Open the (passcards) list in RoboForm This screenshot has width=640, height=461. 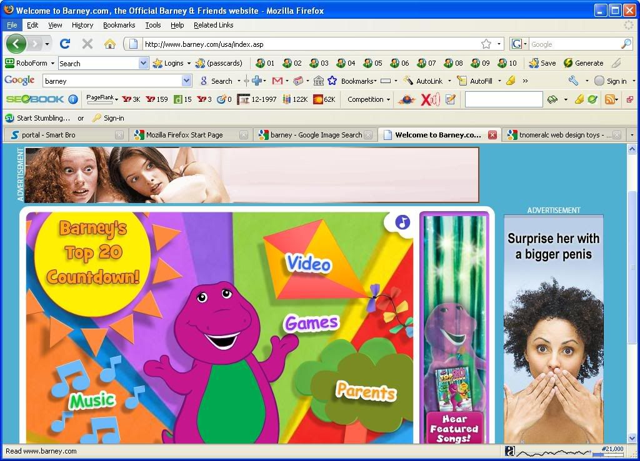pyautogui.click(x=219, y=63)
